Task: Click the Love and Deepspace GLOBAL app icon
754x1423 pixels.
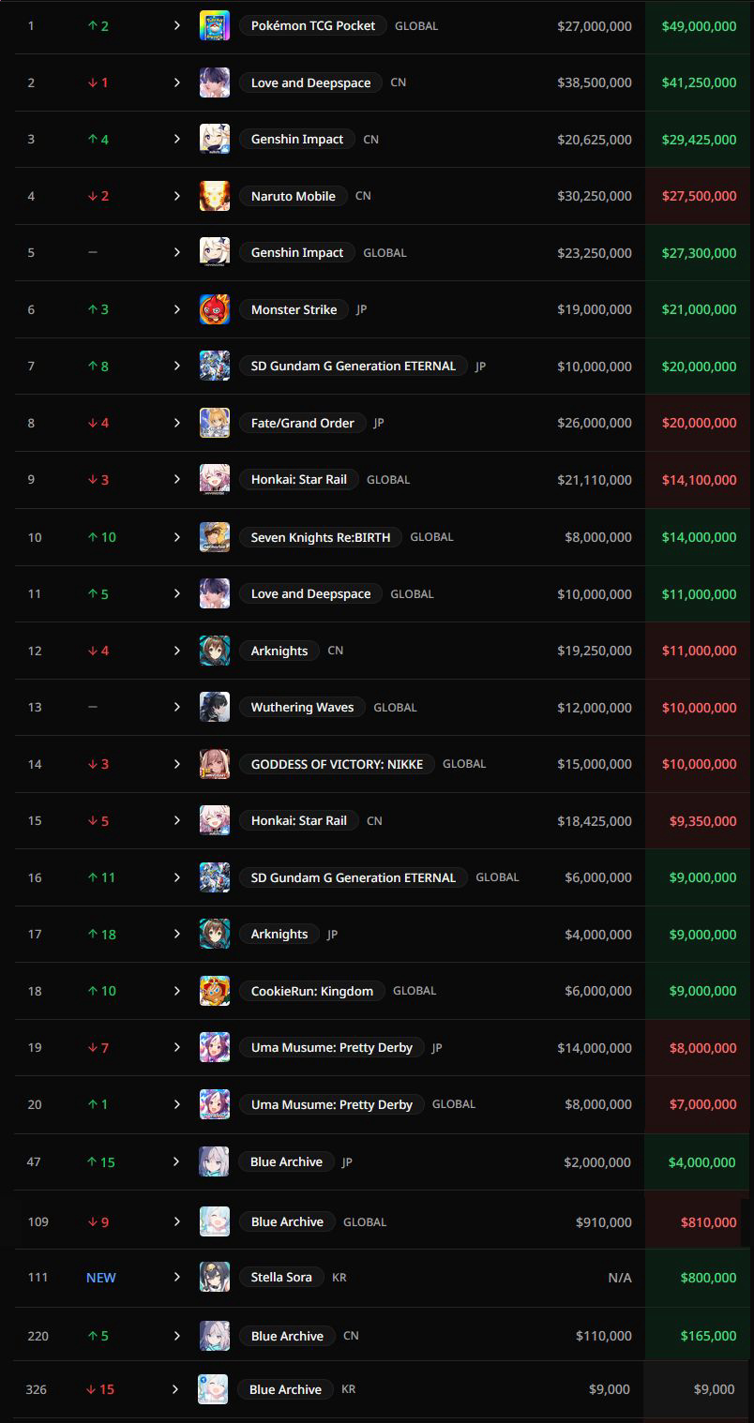Action: (215, 593)
